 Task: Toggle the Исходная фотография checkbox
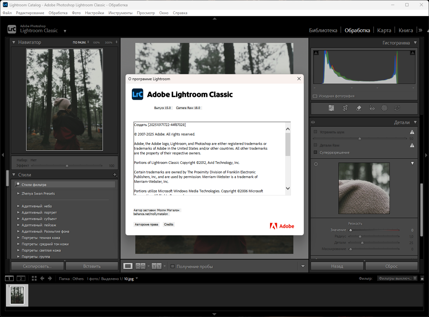coord(315,96)
